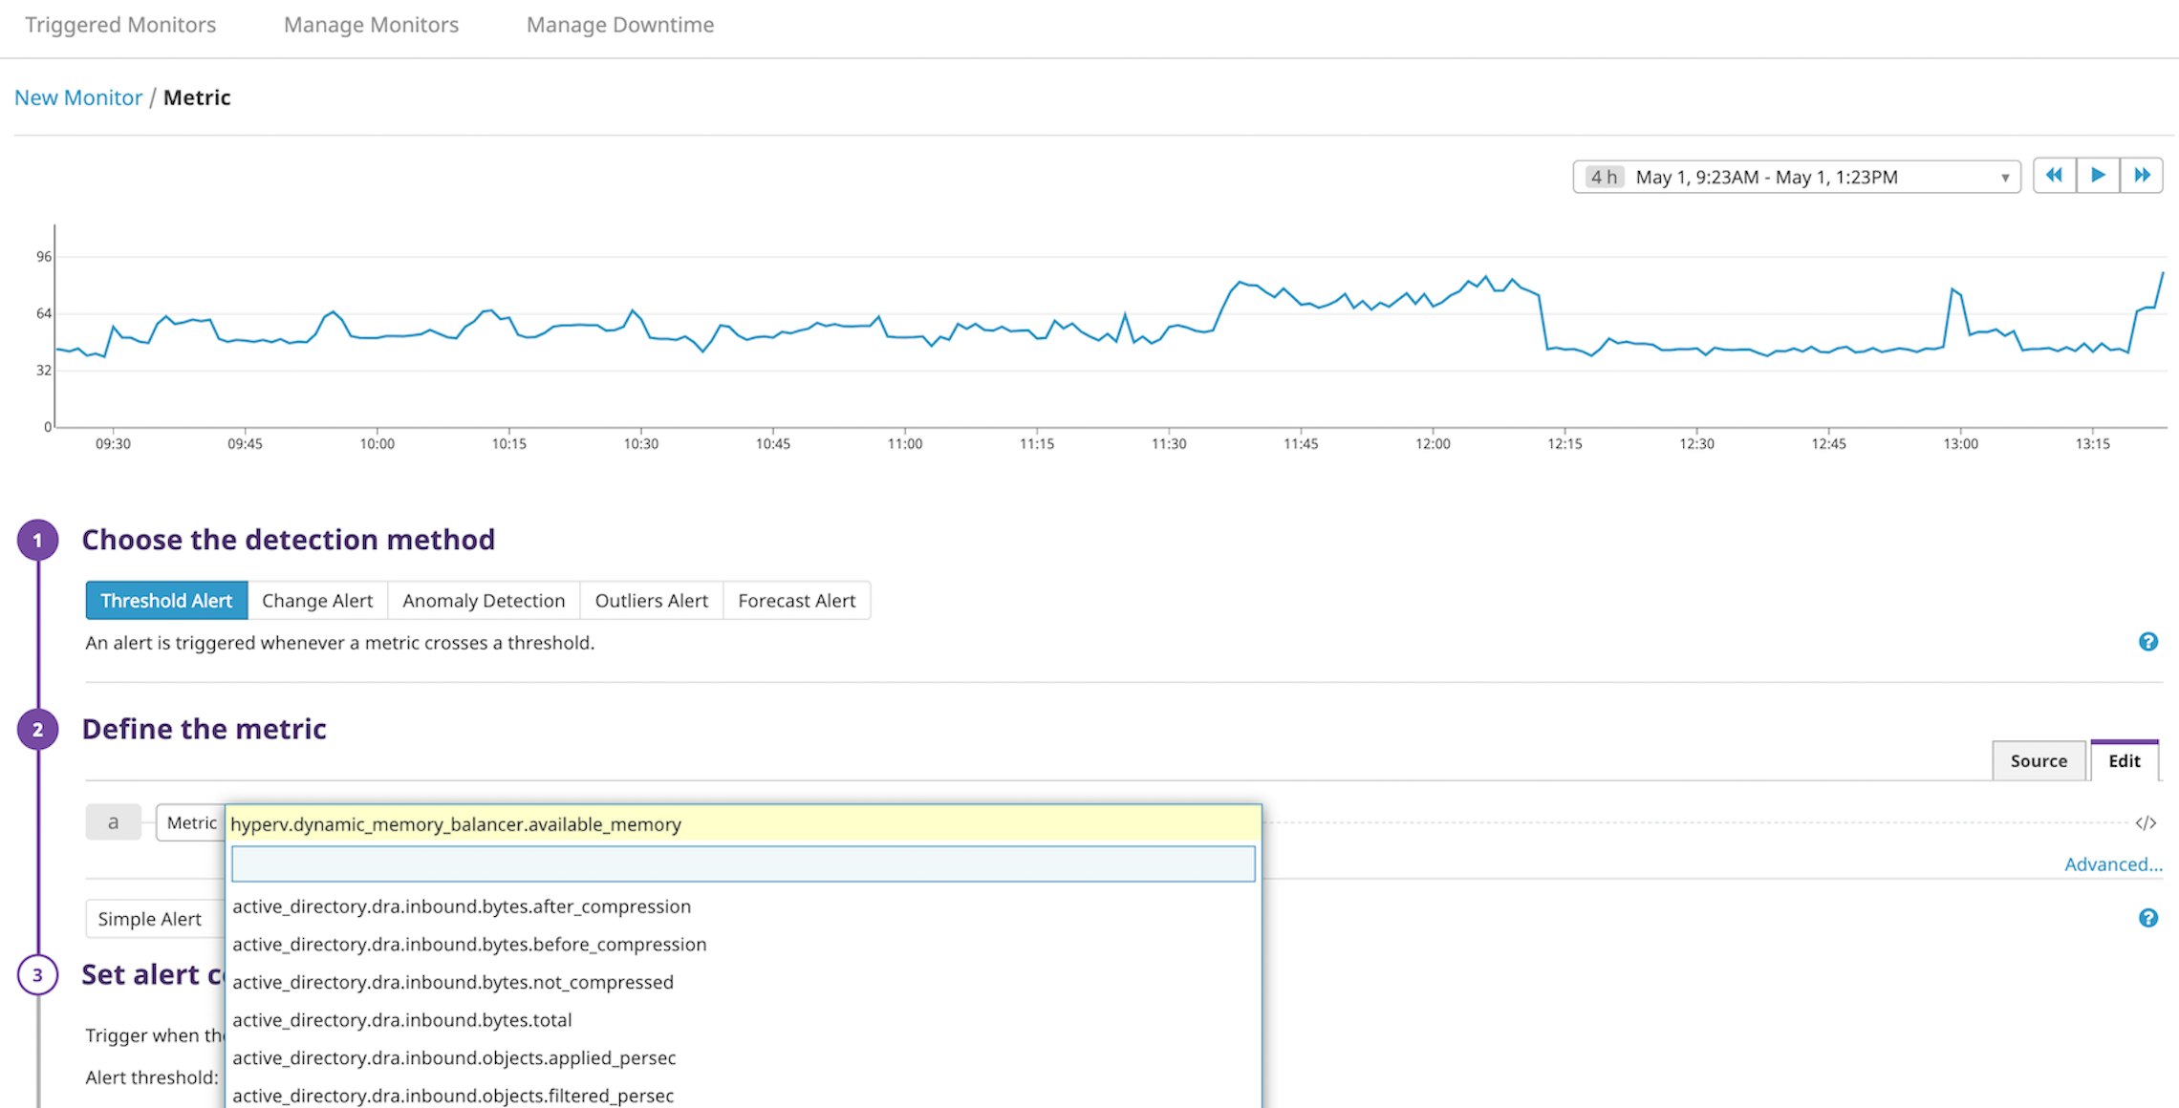Click the New Monitor breadcrumb link
Viewport: 2179px width, 1108px height.
[78, 97]
